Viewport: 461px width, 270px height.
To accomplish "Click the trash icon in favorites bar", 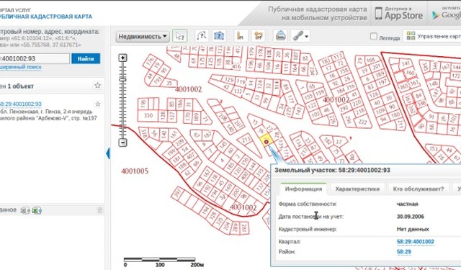I will pyautogui.click(x=99, y=210).
